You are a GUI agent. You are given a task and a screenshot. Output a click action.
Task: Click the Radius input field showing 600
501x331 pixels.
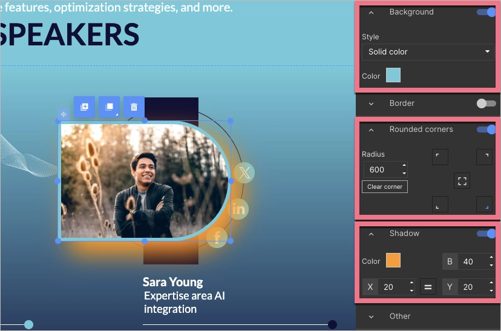pos(381,169)
